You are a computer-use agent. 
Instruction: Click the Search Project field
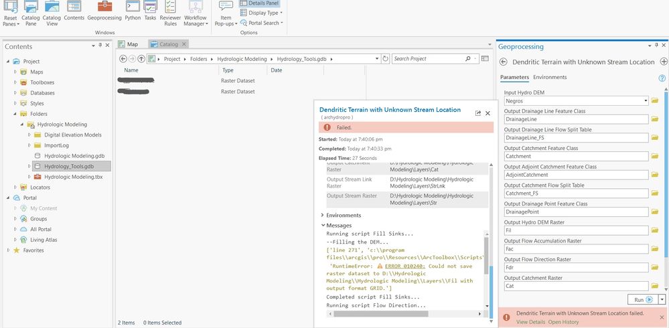[428, 59]
